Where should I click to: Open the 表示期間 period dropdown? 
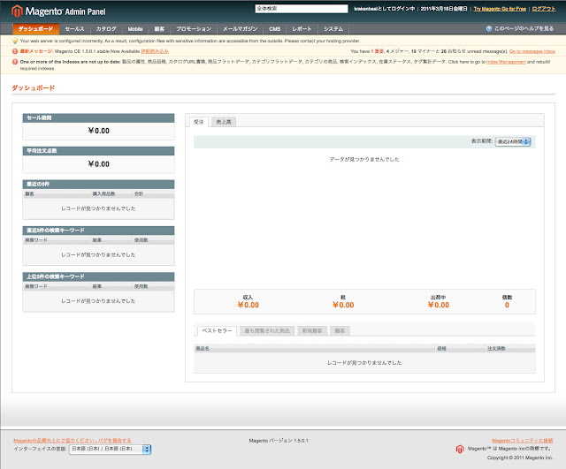(513, 141)
